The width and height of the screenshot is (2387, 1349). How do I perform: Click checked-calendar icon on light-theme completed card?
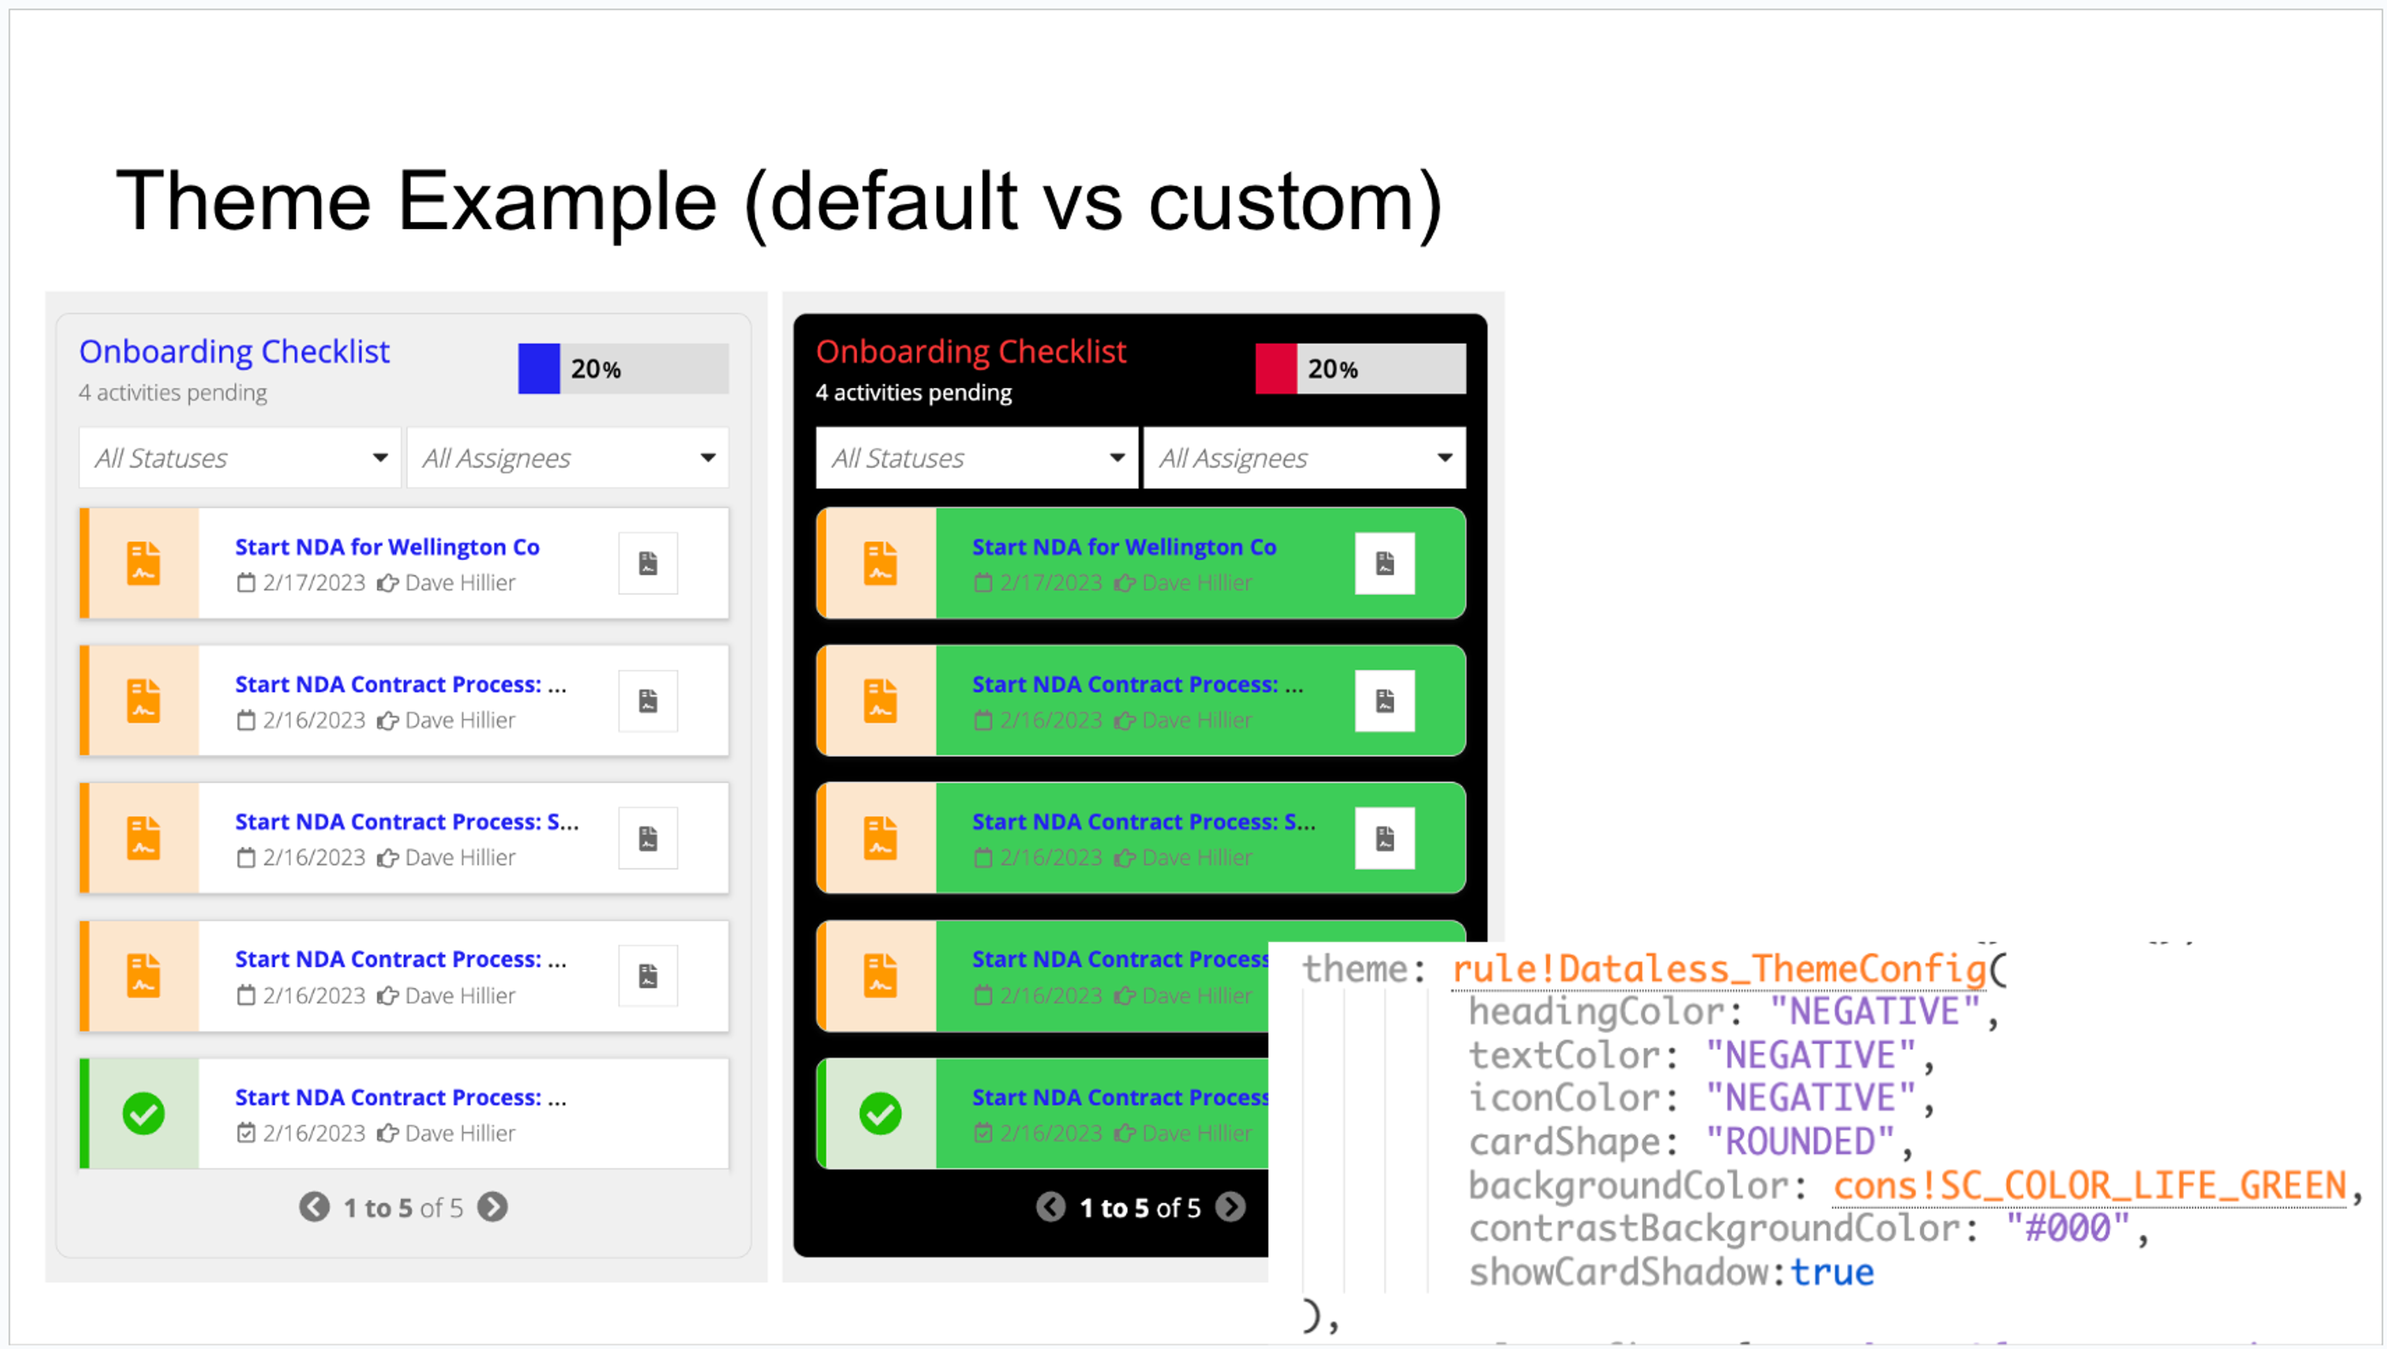[246, 1133]
